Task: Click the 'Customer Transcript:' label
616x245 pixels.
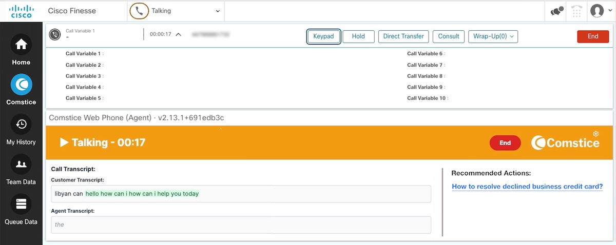Action: pos(78,180)
